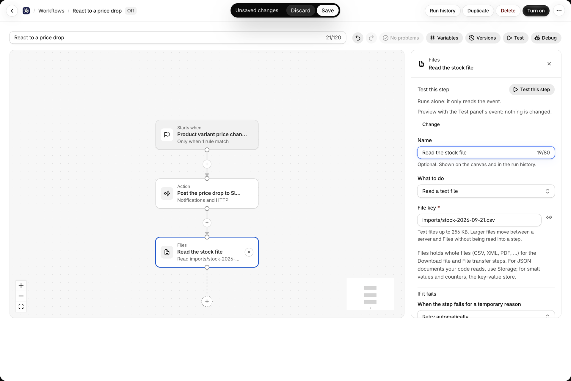Viewport: 571px width, 381px height.
Task: Undo the last change
Action: point(358,38)
